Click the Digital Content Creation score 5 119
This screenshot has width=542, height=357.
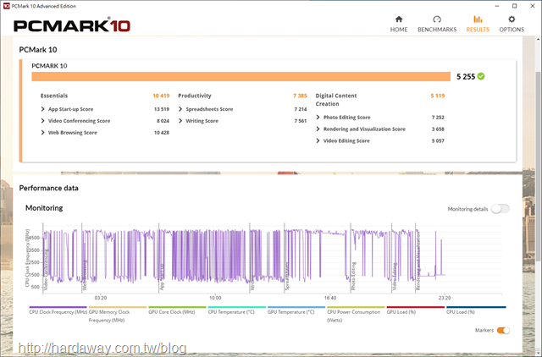[438, 96]
